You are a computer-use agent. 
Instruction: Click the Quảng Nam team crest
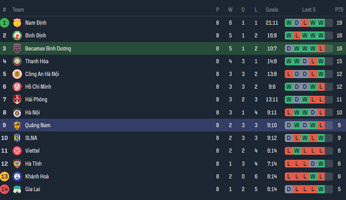click(17, 125)
